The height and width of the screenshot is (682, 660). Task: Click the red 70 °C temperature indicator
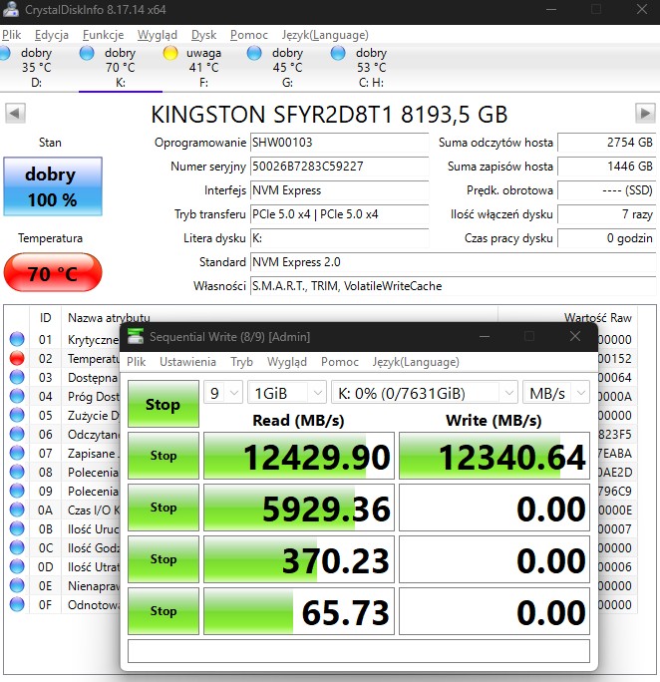coord(52,273)
